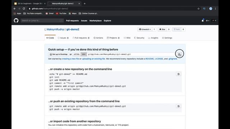Viewport: 230px width, 129px height.
Task: Copy the push existing repository commands
Action: click(x=179, y=106)
